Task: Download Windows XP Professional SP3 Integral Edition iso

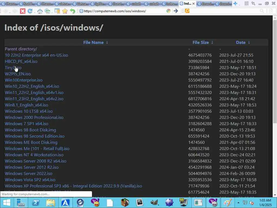Action: 74,186
